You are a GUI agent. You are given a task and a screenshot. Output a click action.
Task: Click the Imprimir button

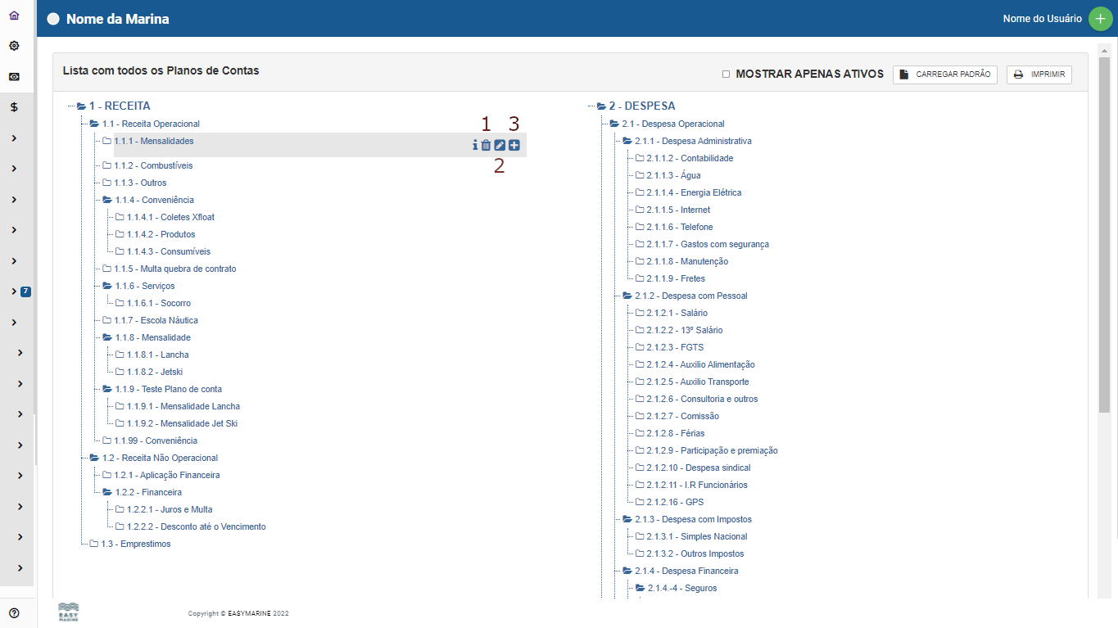point(1039,75)
